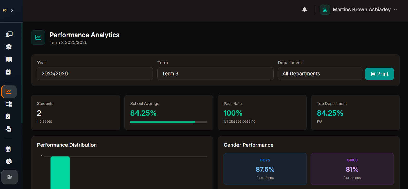This screenshot has height=189, width=408.
Task: Click the '1 classes' text under Students
Action: click(44, 121)
